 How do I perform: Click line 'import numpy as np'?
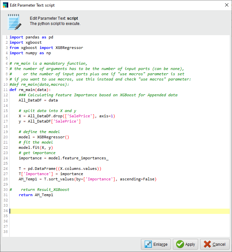(x=30, y=53)
